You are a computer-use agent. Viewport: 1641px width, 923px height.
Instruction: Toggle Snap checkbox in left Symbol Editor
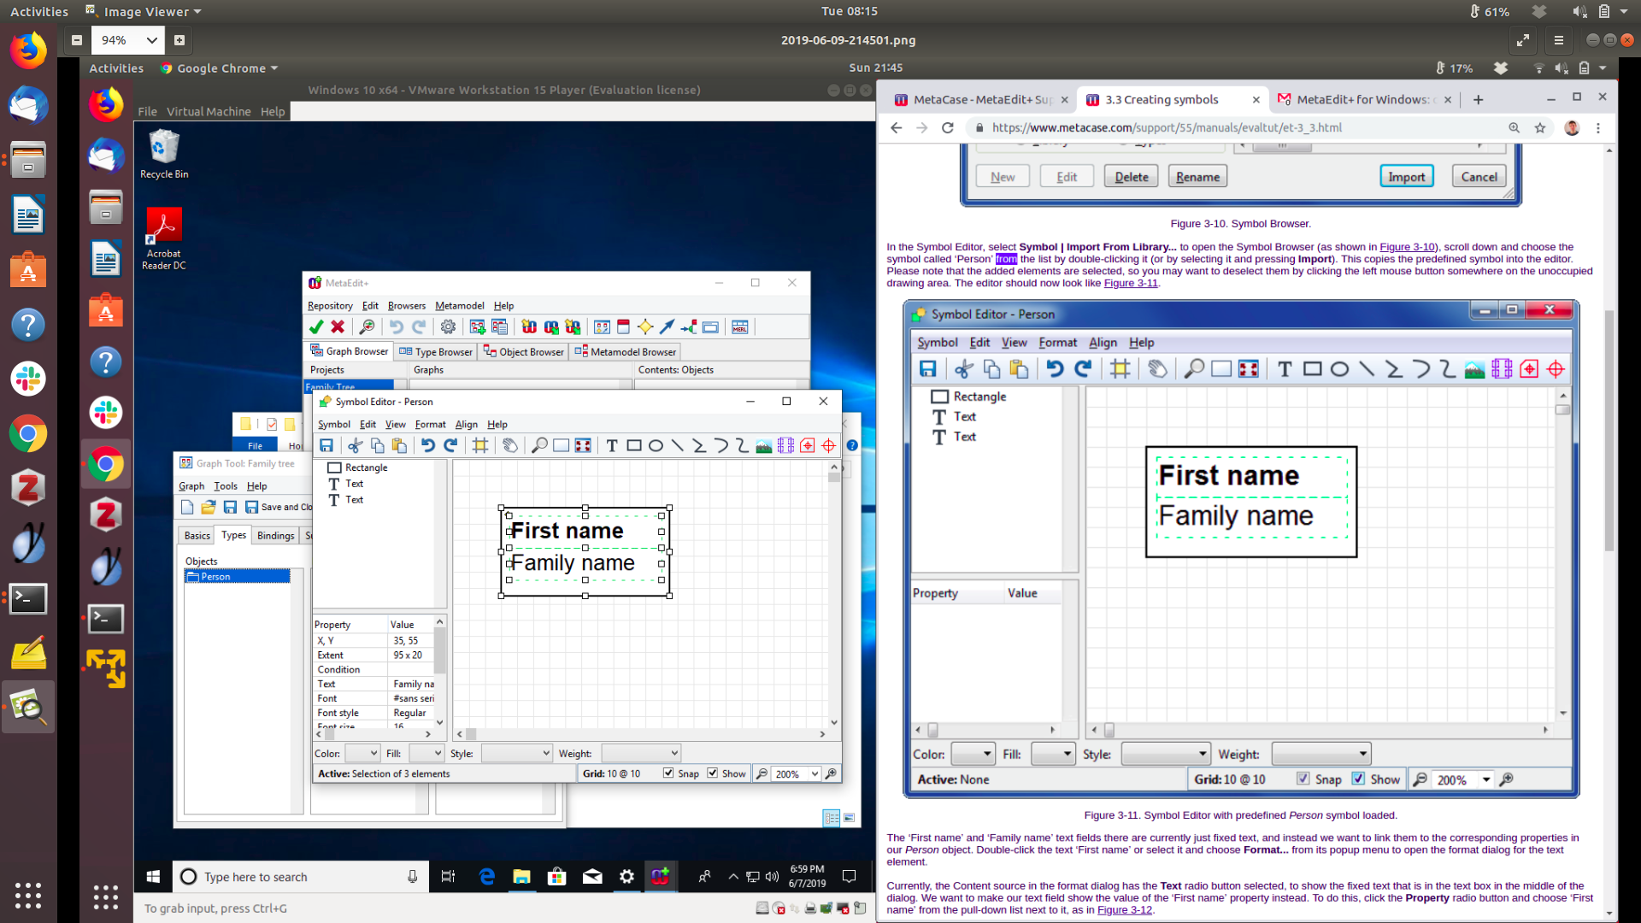pyautogui.click(x=668, y=773)
